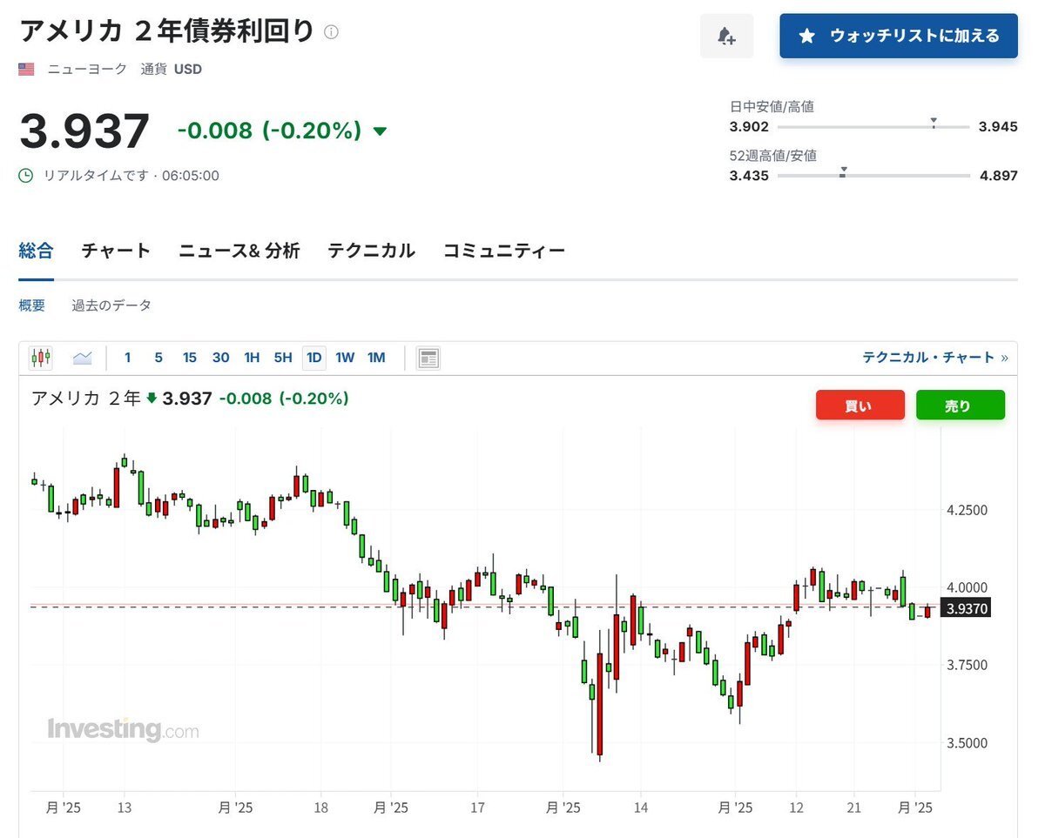Viewport: 1045px width, 838px height.
Task: Switch to the area chart icon
Action: pos(82,358)
